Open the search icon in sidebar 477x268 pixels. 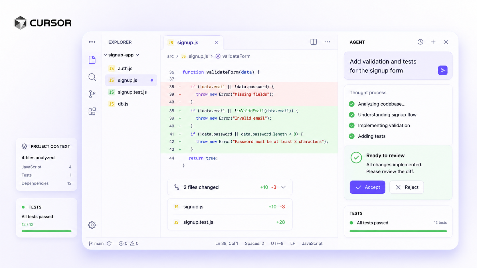(92, 77)
